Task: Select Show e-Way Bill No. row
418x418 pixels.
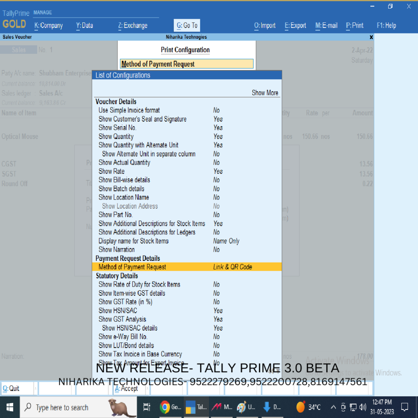Action: pyautogui.click(x=187, y=337)
